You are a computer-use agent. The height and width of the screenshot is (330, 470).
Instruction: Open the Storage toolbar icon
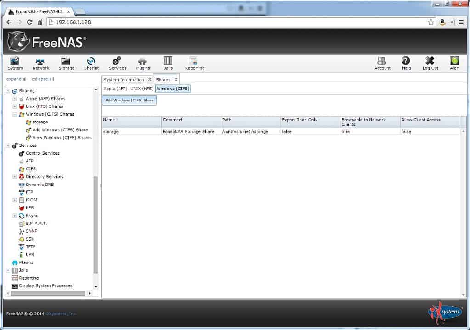(x=66, y=63)
